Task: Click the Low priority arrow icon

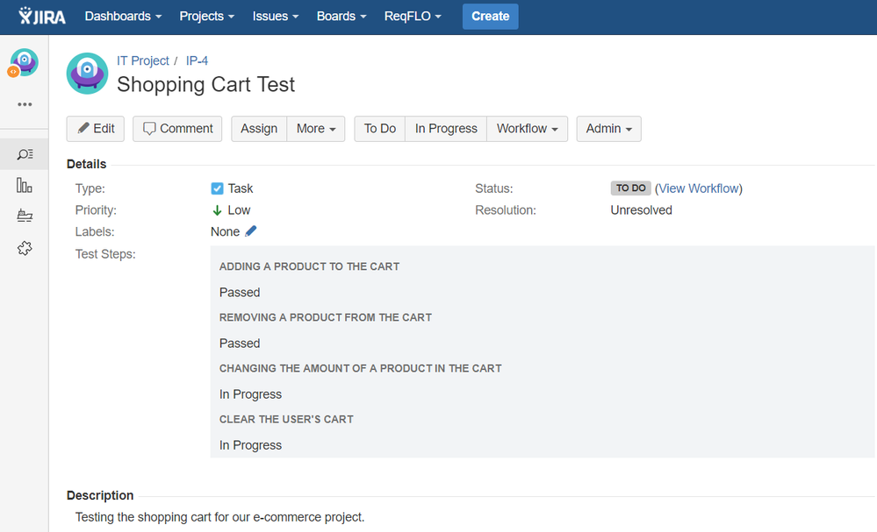Action: point(217,210)
